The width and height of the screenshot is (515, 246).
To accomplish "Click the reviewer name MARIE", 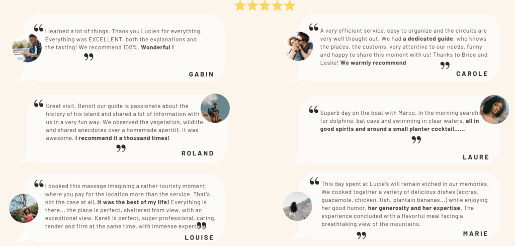I will (x=476, y=234).
